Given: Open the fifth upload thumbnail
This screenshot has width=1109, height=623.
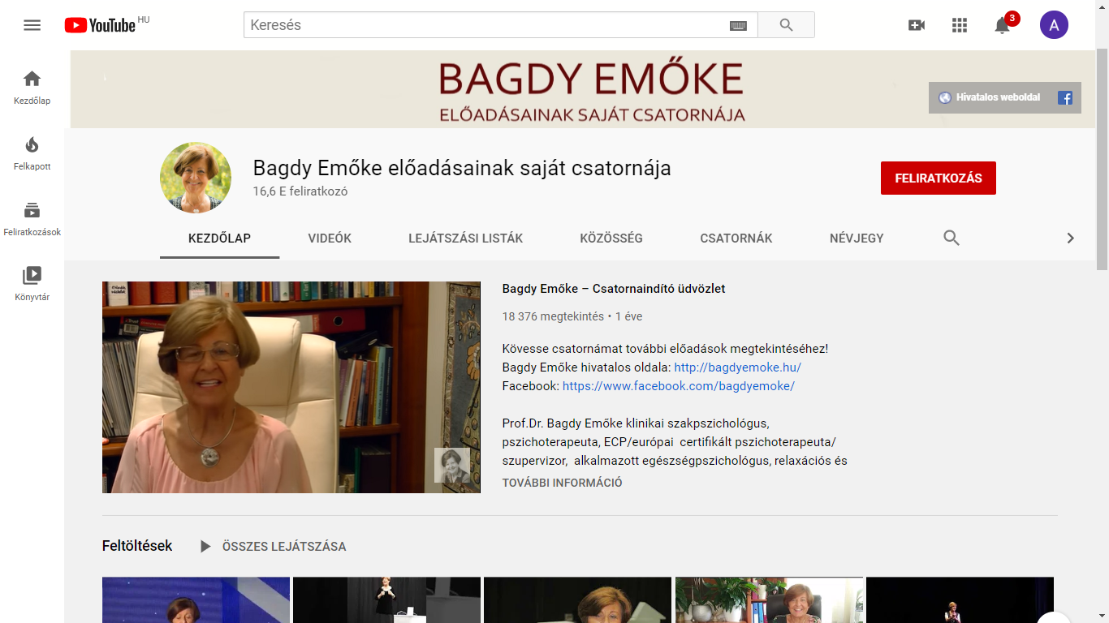Looking at the screenshot, I should (960, 599).
